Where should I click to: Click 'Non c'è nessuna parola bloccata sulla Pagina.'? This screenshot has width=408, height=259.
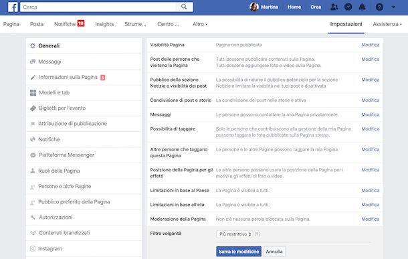tap(263, 219)
